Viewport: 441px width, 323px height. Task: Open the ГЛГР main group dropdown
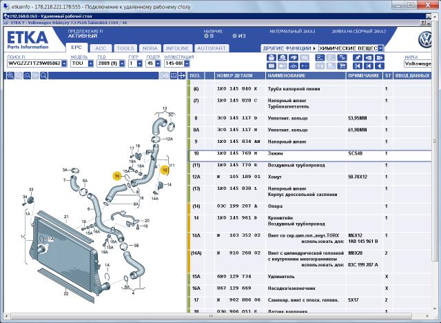(140, 63)
